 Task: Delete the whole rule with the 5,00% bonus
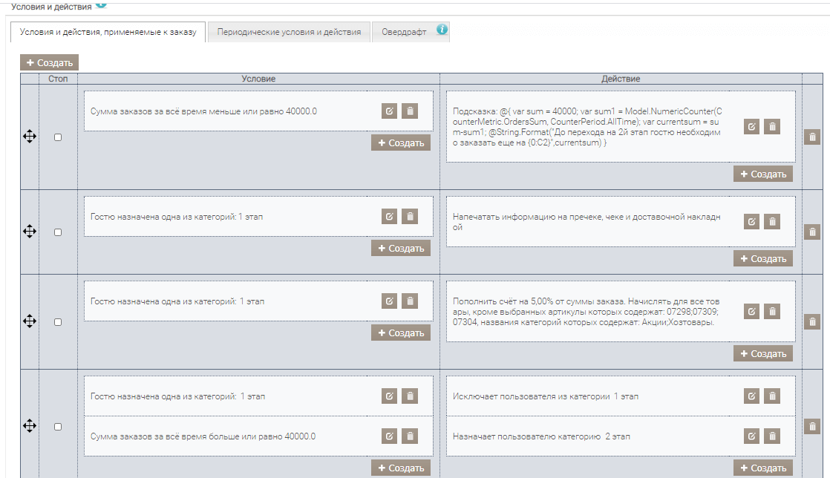tap(812, 321)
